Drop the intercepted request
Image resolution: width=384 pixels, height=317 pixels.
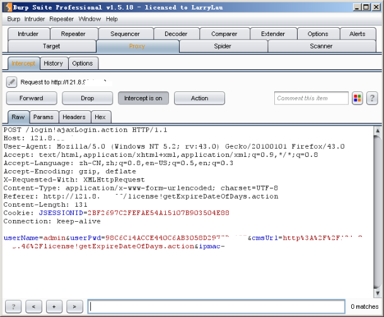[87, 98]
